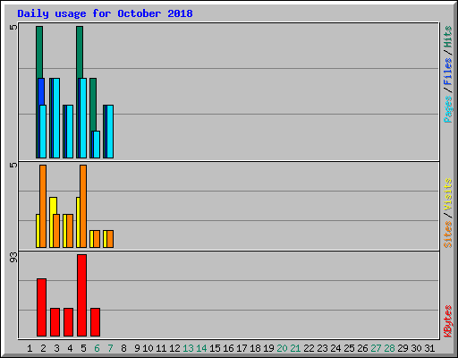Click day label "3" on the x-axis
This screenshot has width=458, height=358.
(x=56, y=348)
